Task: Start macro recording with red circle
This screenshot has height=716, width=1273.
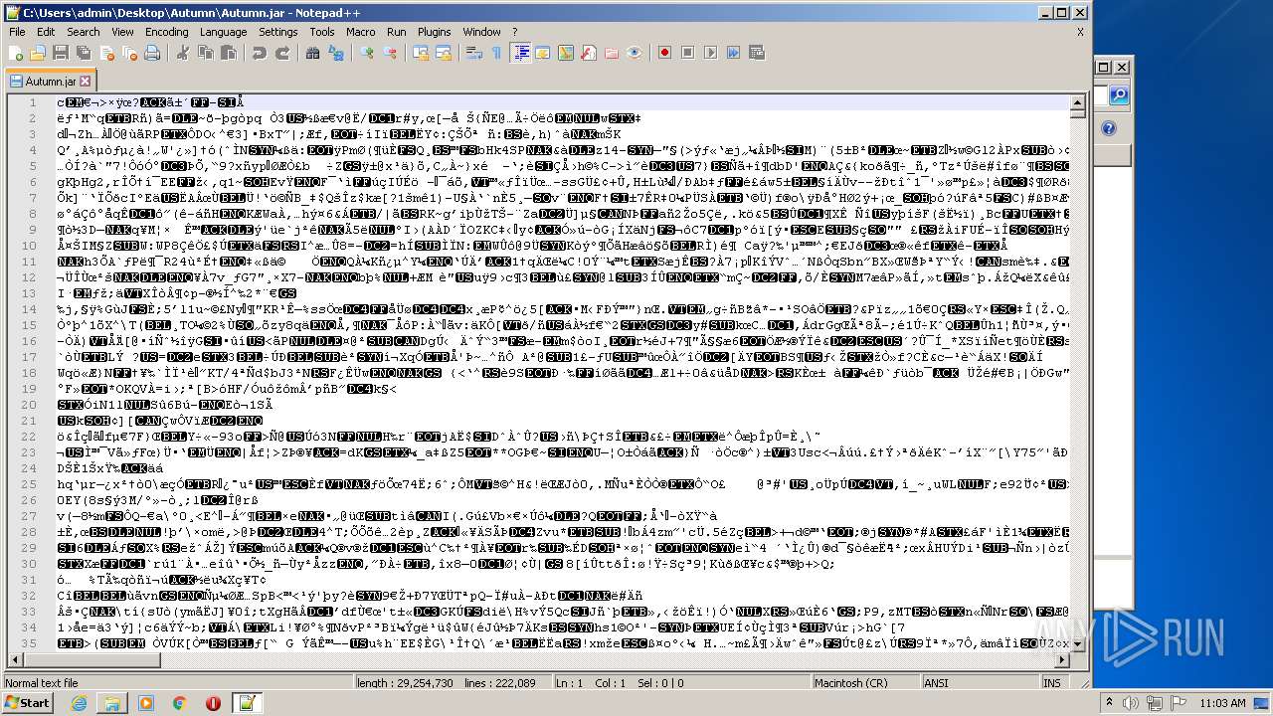Action: click(x=664, y=53)
